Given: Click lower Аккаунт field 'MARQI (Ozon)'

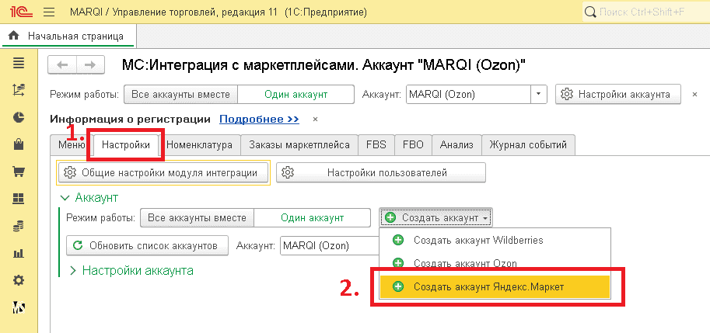Looking at the screenshot, I should (x=330, y=246).
